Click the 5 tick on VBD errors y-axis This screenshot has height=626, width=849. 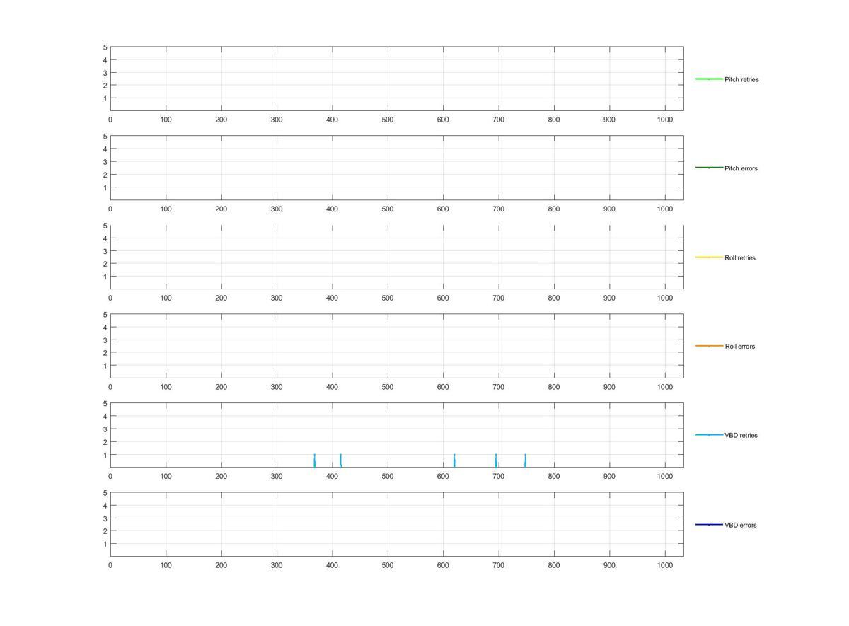[x=105, y=493]
